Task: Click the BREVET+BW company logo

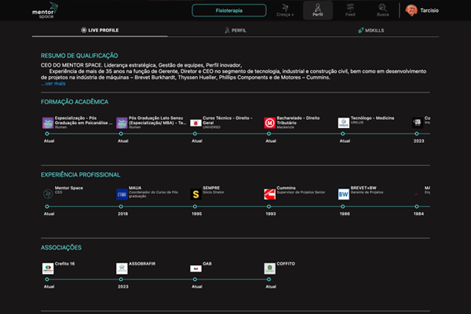Action: click(x=344, y=193)
